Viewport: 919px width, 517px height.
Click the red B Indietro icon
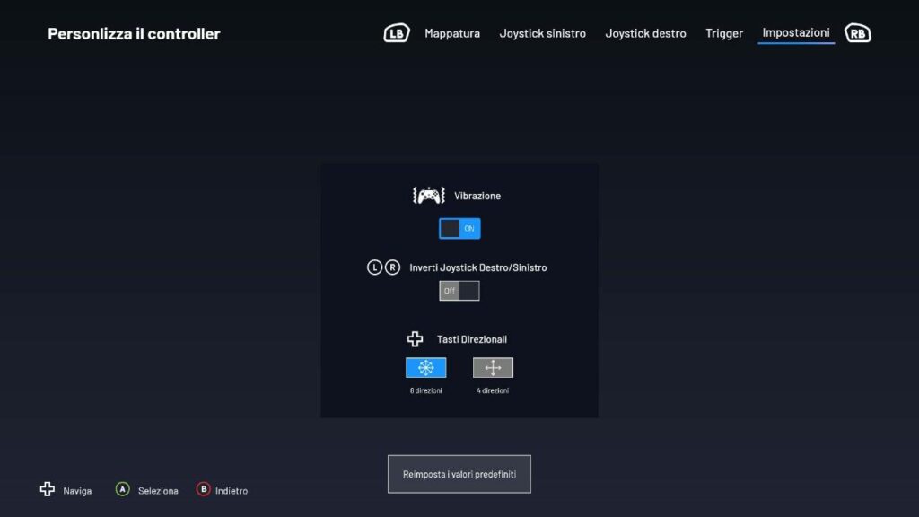click(x=204, y=490)
